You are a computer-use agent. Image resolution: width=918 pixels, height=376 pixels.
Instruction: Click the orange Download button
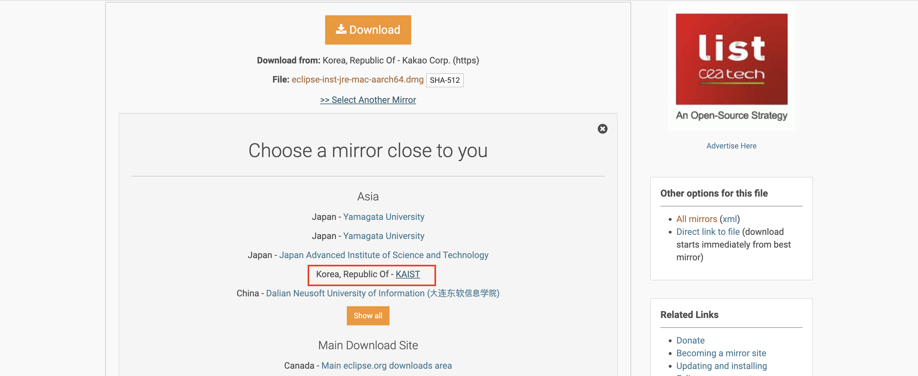coord(368,30)
